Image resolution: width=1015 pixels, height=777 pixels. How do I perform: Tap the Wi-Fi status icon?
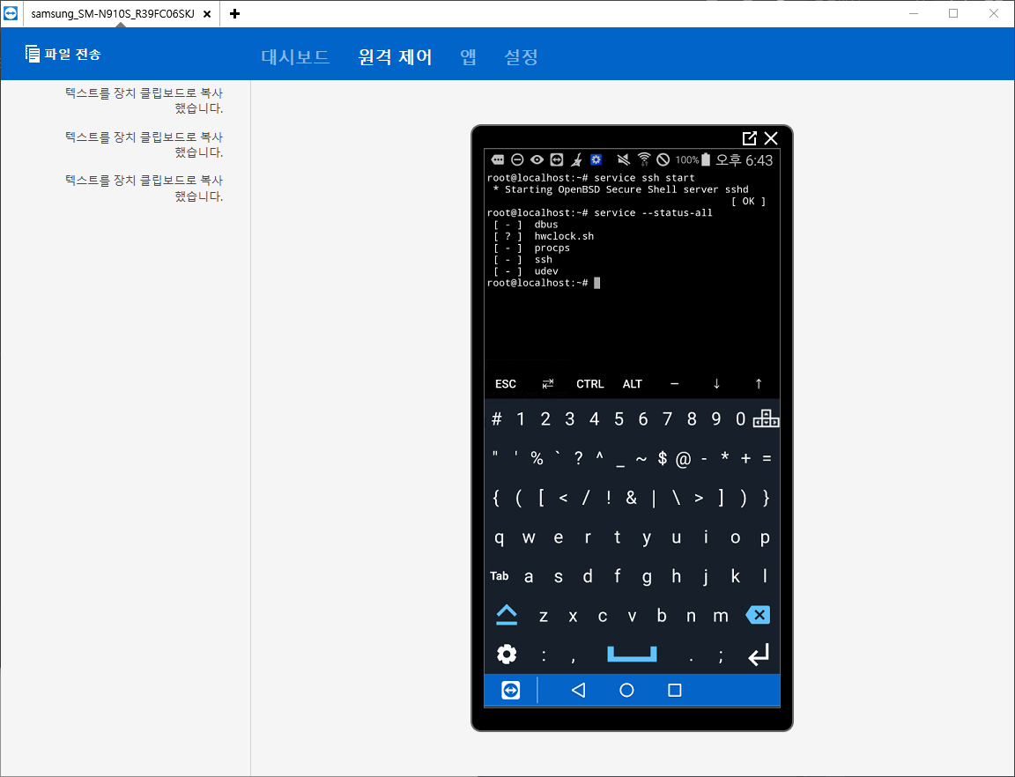[643, 159]
